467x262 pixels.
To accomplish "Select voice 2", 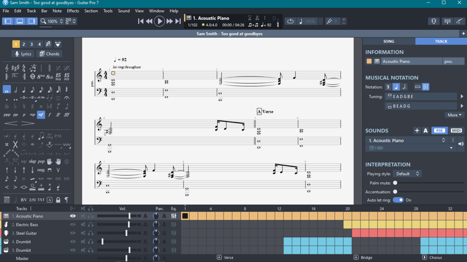I will 24,44.
